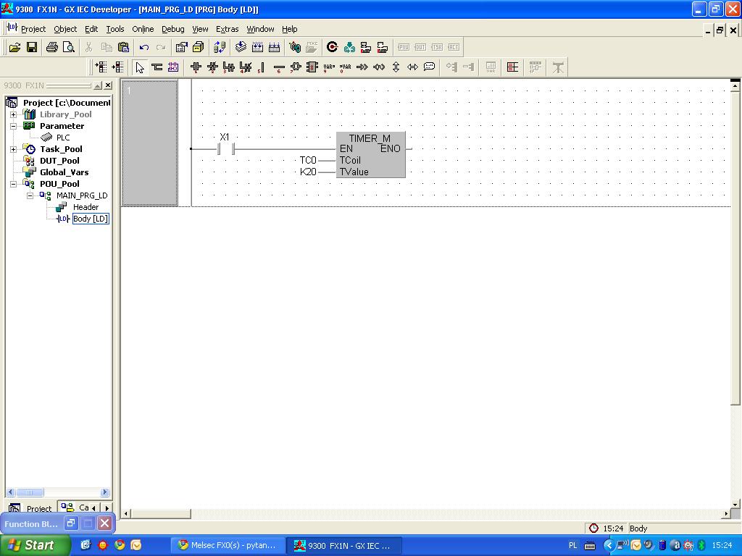The height and width of the screenshot is (556, 742).
Task: Open the Online menu
Action: tap(143, 29)
